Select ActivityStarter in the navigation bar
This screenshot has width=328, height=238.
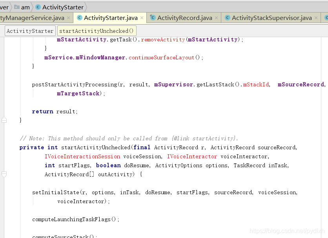63,7
